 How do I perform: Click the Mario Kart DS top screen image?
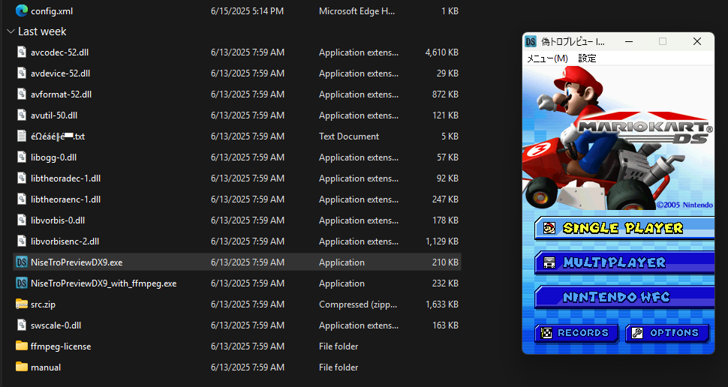pyautogui.click(x=618, y=137)
